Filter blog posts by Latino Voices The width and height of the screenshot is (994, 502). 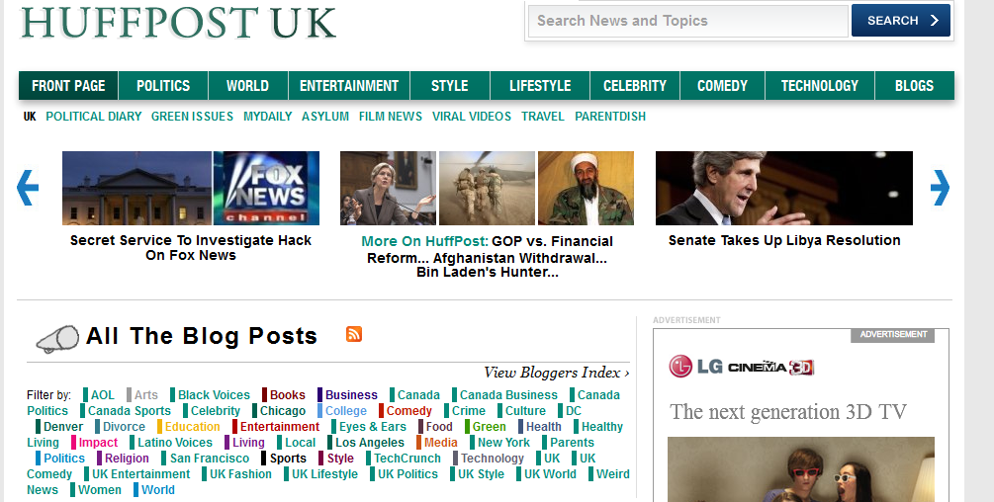click(x=174, y=443)
